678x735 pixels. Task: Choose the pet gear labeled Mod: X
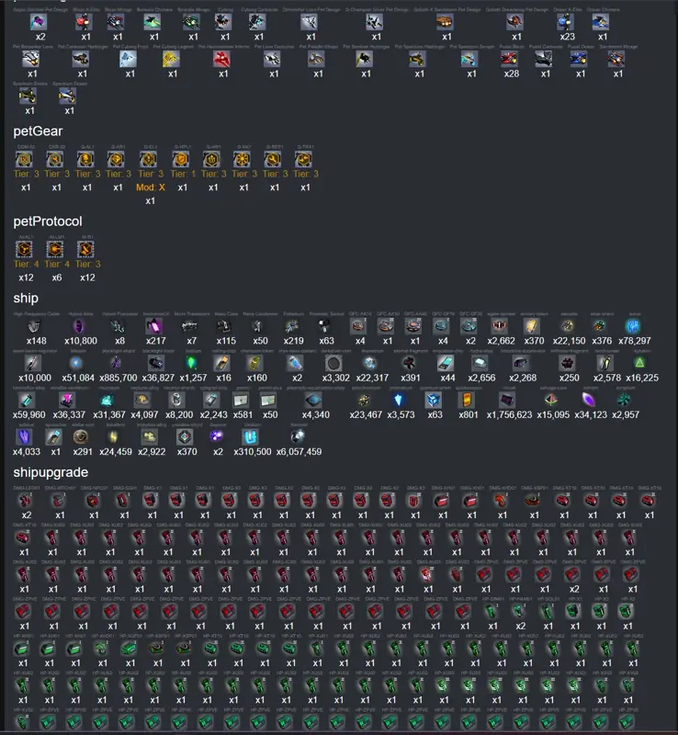149,159
